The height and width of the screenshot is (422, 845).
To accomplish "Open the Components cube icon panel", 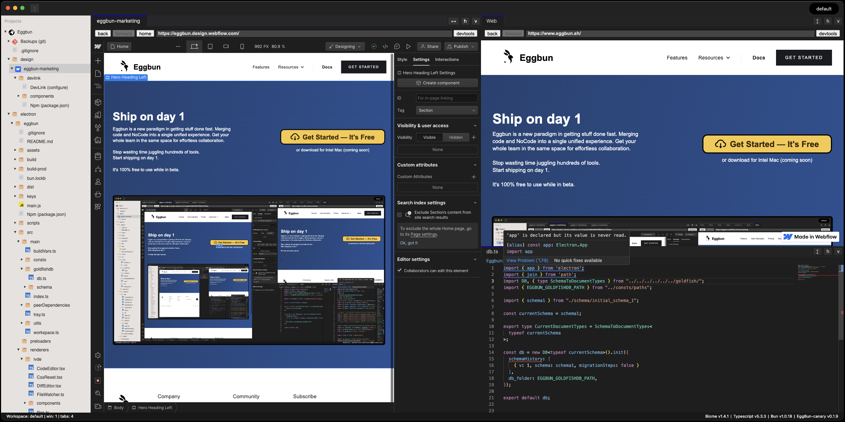I will 98,102.
